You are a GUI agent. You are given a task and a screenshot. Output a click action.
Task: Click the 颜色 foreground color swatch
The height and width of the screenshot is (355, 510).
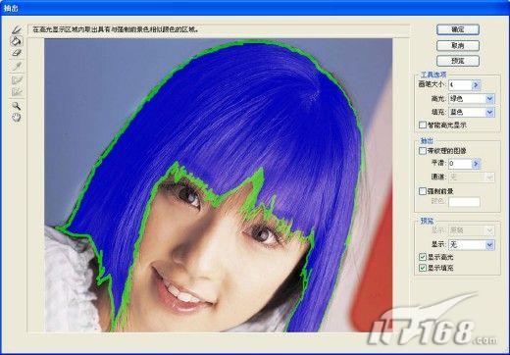(x=464, y=202)
